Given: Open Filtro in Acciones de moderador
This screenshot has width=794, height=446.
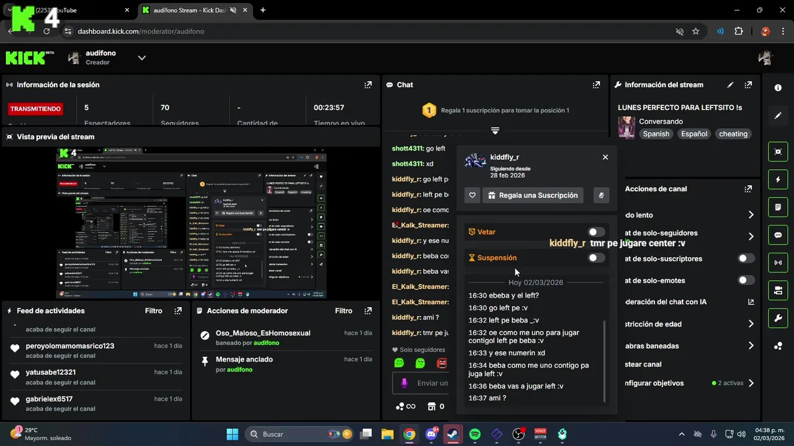Looking at the screenshot, I should point(344,311).
